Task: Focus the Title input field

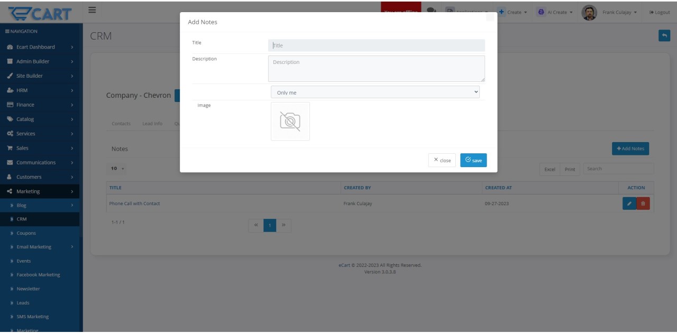Action: click(377, 45)
